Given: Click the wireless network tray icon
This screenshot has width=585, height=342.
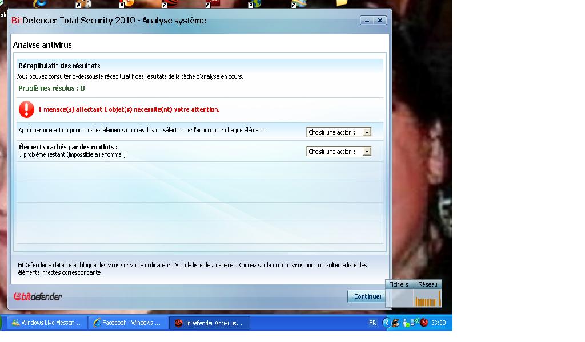Looking at the screenshot, I should click(x=415, y=322).
